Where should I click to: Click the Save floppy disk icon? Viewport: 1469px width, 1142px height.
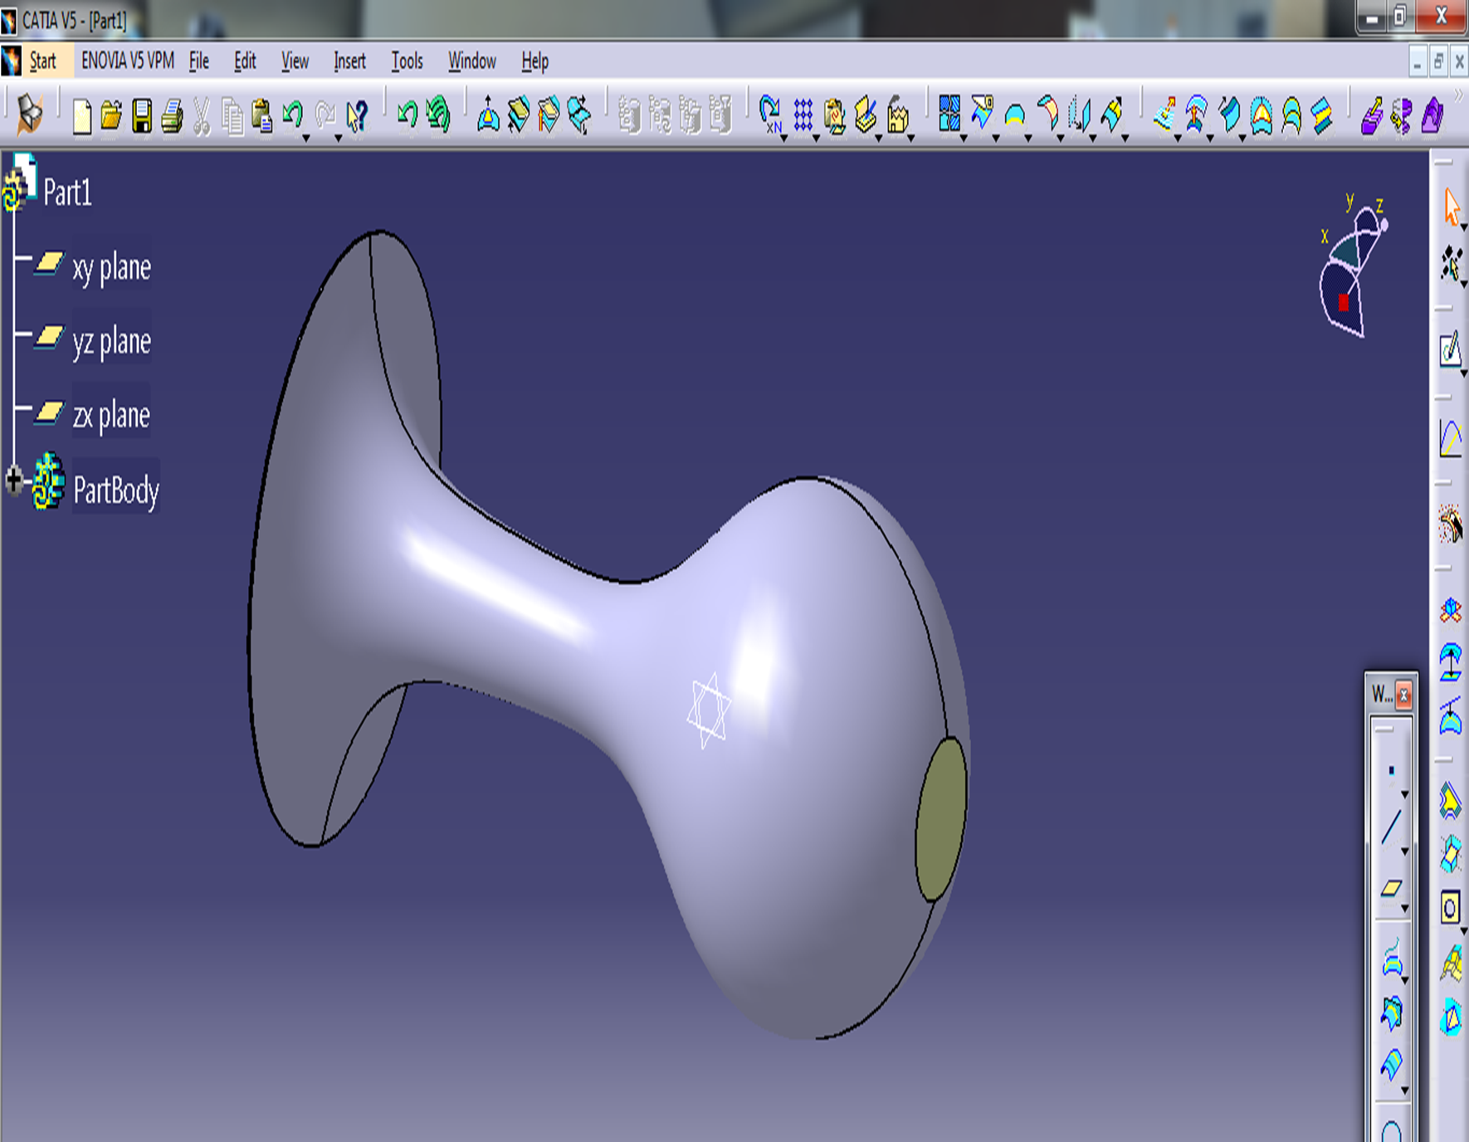[x=142, y=116]
